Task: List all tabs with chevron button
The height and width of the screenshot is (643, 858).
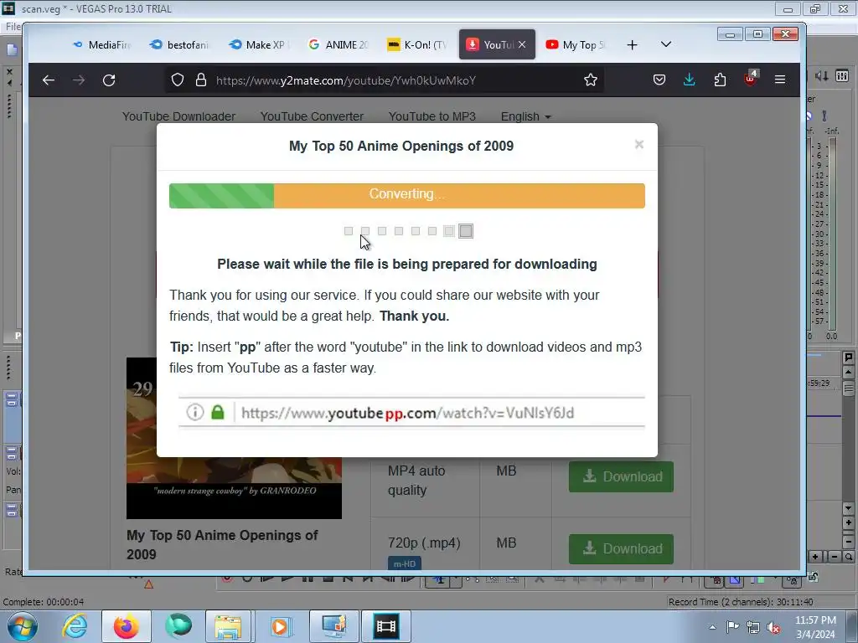Action: 666,44
